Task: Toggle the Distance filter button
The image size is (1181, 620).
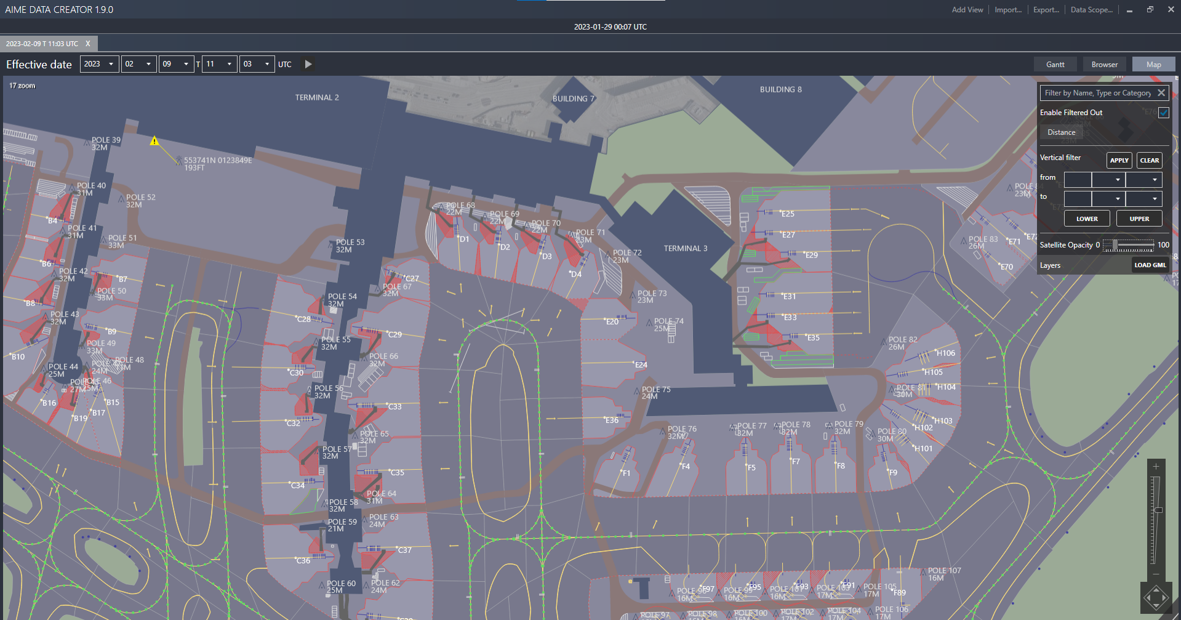Action: point(1061,132)
